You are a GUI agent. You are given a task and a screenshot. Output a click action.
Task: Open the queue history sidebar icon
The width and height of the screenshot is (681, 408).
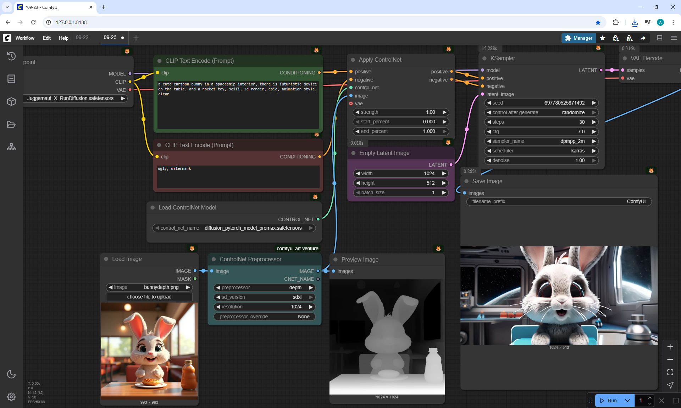[x=11, y=56]
